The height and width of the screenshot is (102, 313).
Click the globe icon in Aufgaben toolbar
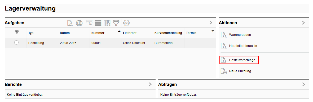pyautogui.click(x=79, y=23)
